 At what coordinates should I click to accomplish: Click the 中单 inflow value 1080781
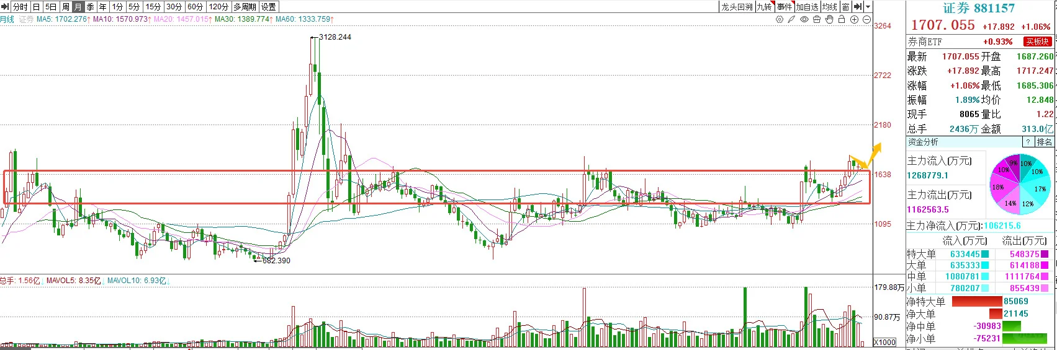coord(963,276)
